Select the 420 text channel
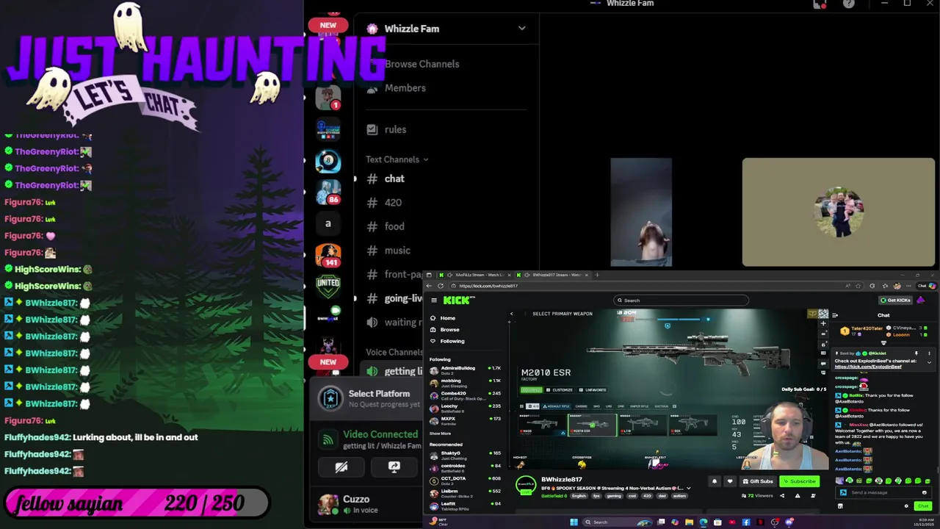This screenshot has width=940, height=529. pyautogui.click(x=393, y=203)
